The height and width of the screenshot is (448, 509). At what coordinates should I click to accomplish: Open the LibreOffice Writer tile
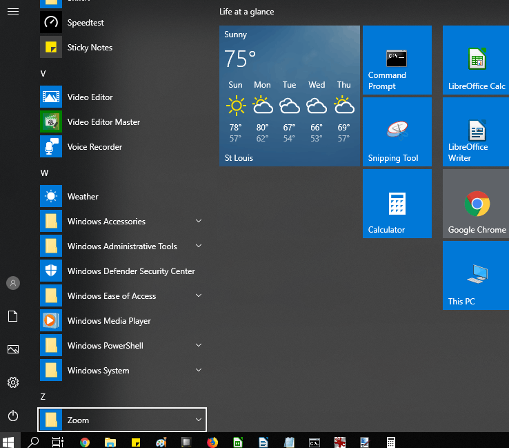click(476, 132)
